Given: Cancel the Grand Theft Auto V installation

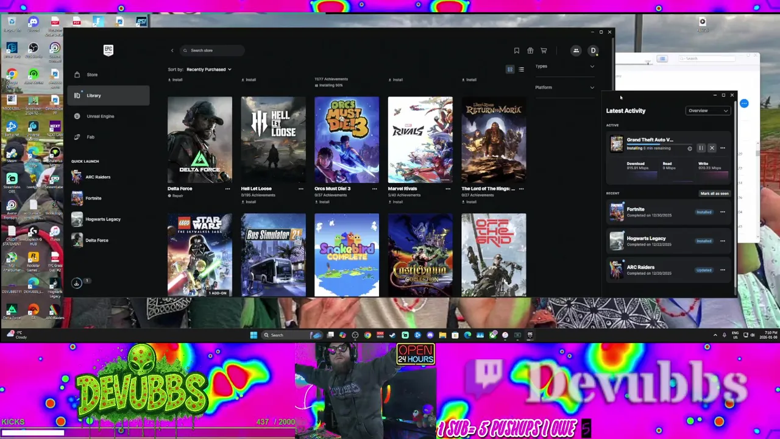Looking at the screenshot, I should pyautogui.click(x=712, y=148).
